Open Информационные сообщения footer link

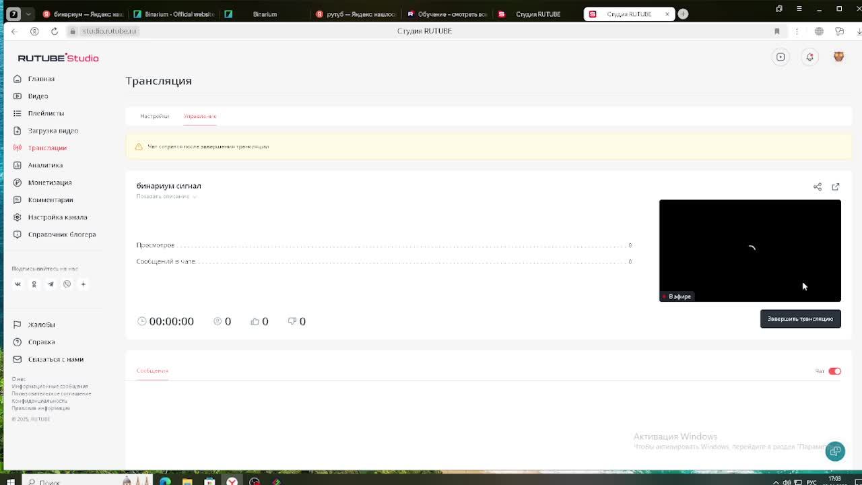(49, 387)
